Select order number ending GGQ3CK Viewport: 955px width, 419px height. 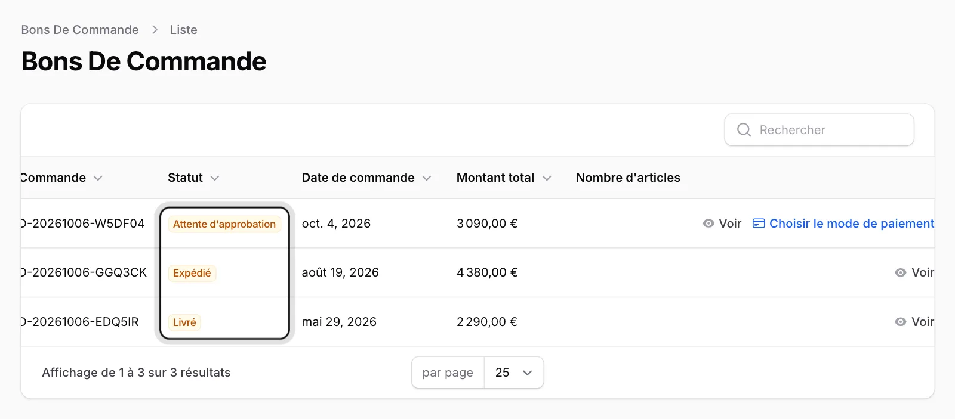84,272
